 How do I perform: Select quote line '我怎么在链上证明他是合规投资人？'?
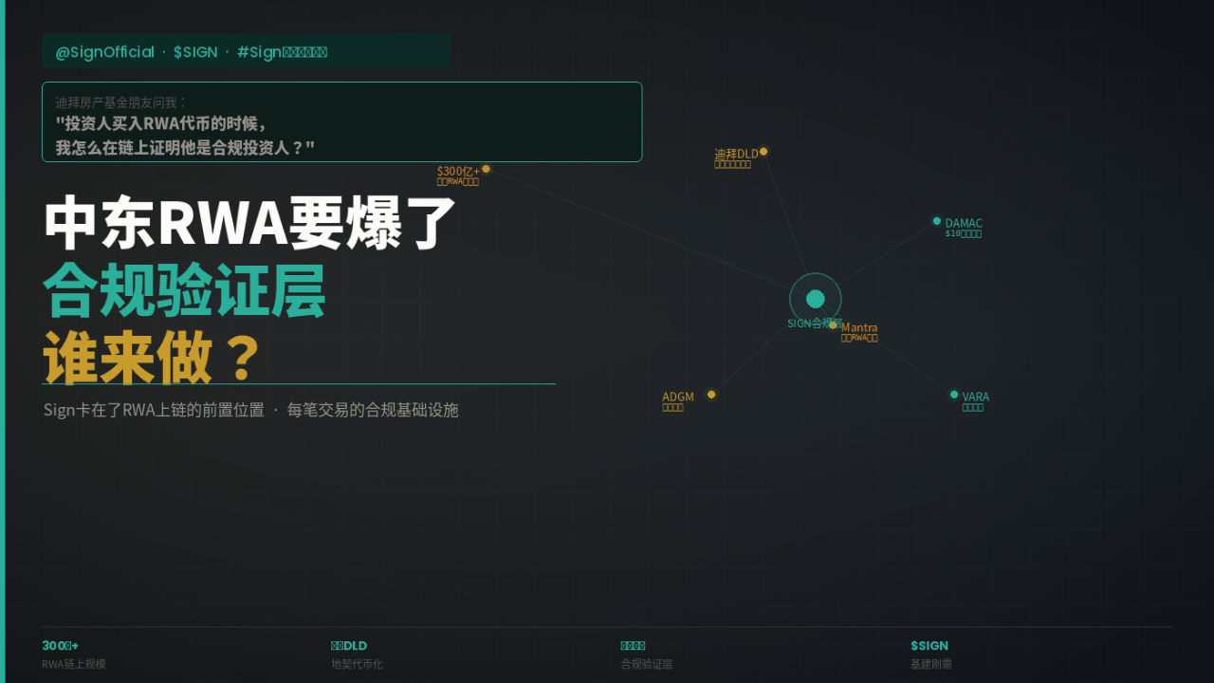(185, 147)
